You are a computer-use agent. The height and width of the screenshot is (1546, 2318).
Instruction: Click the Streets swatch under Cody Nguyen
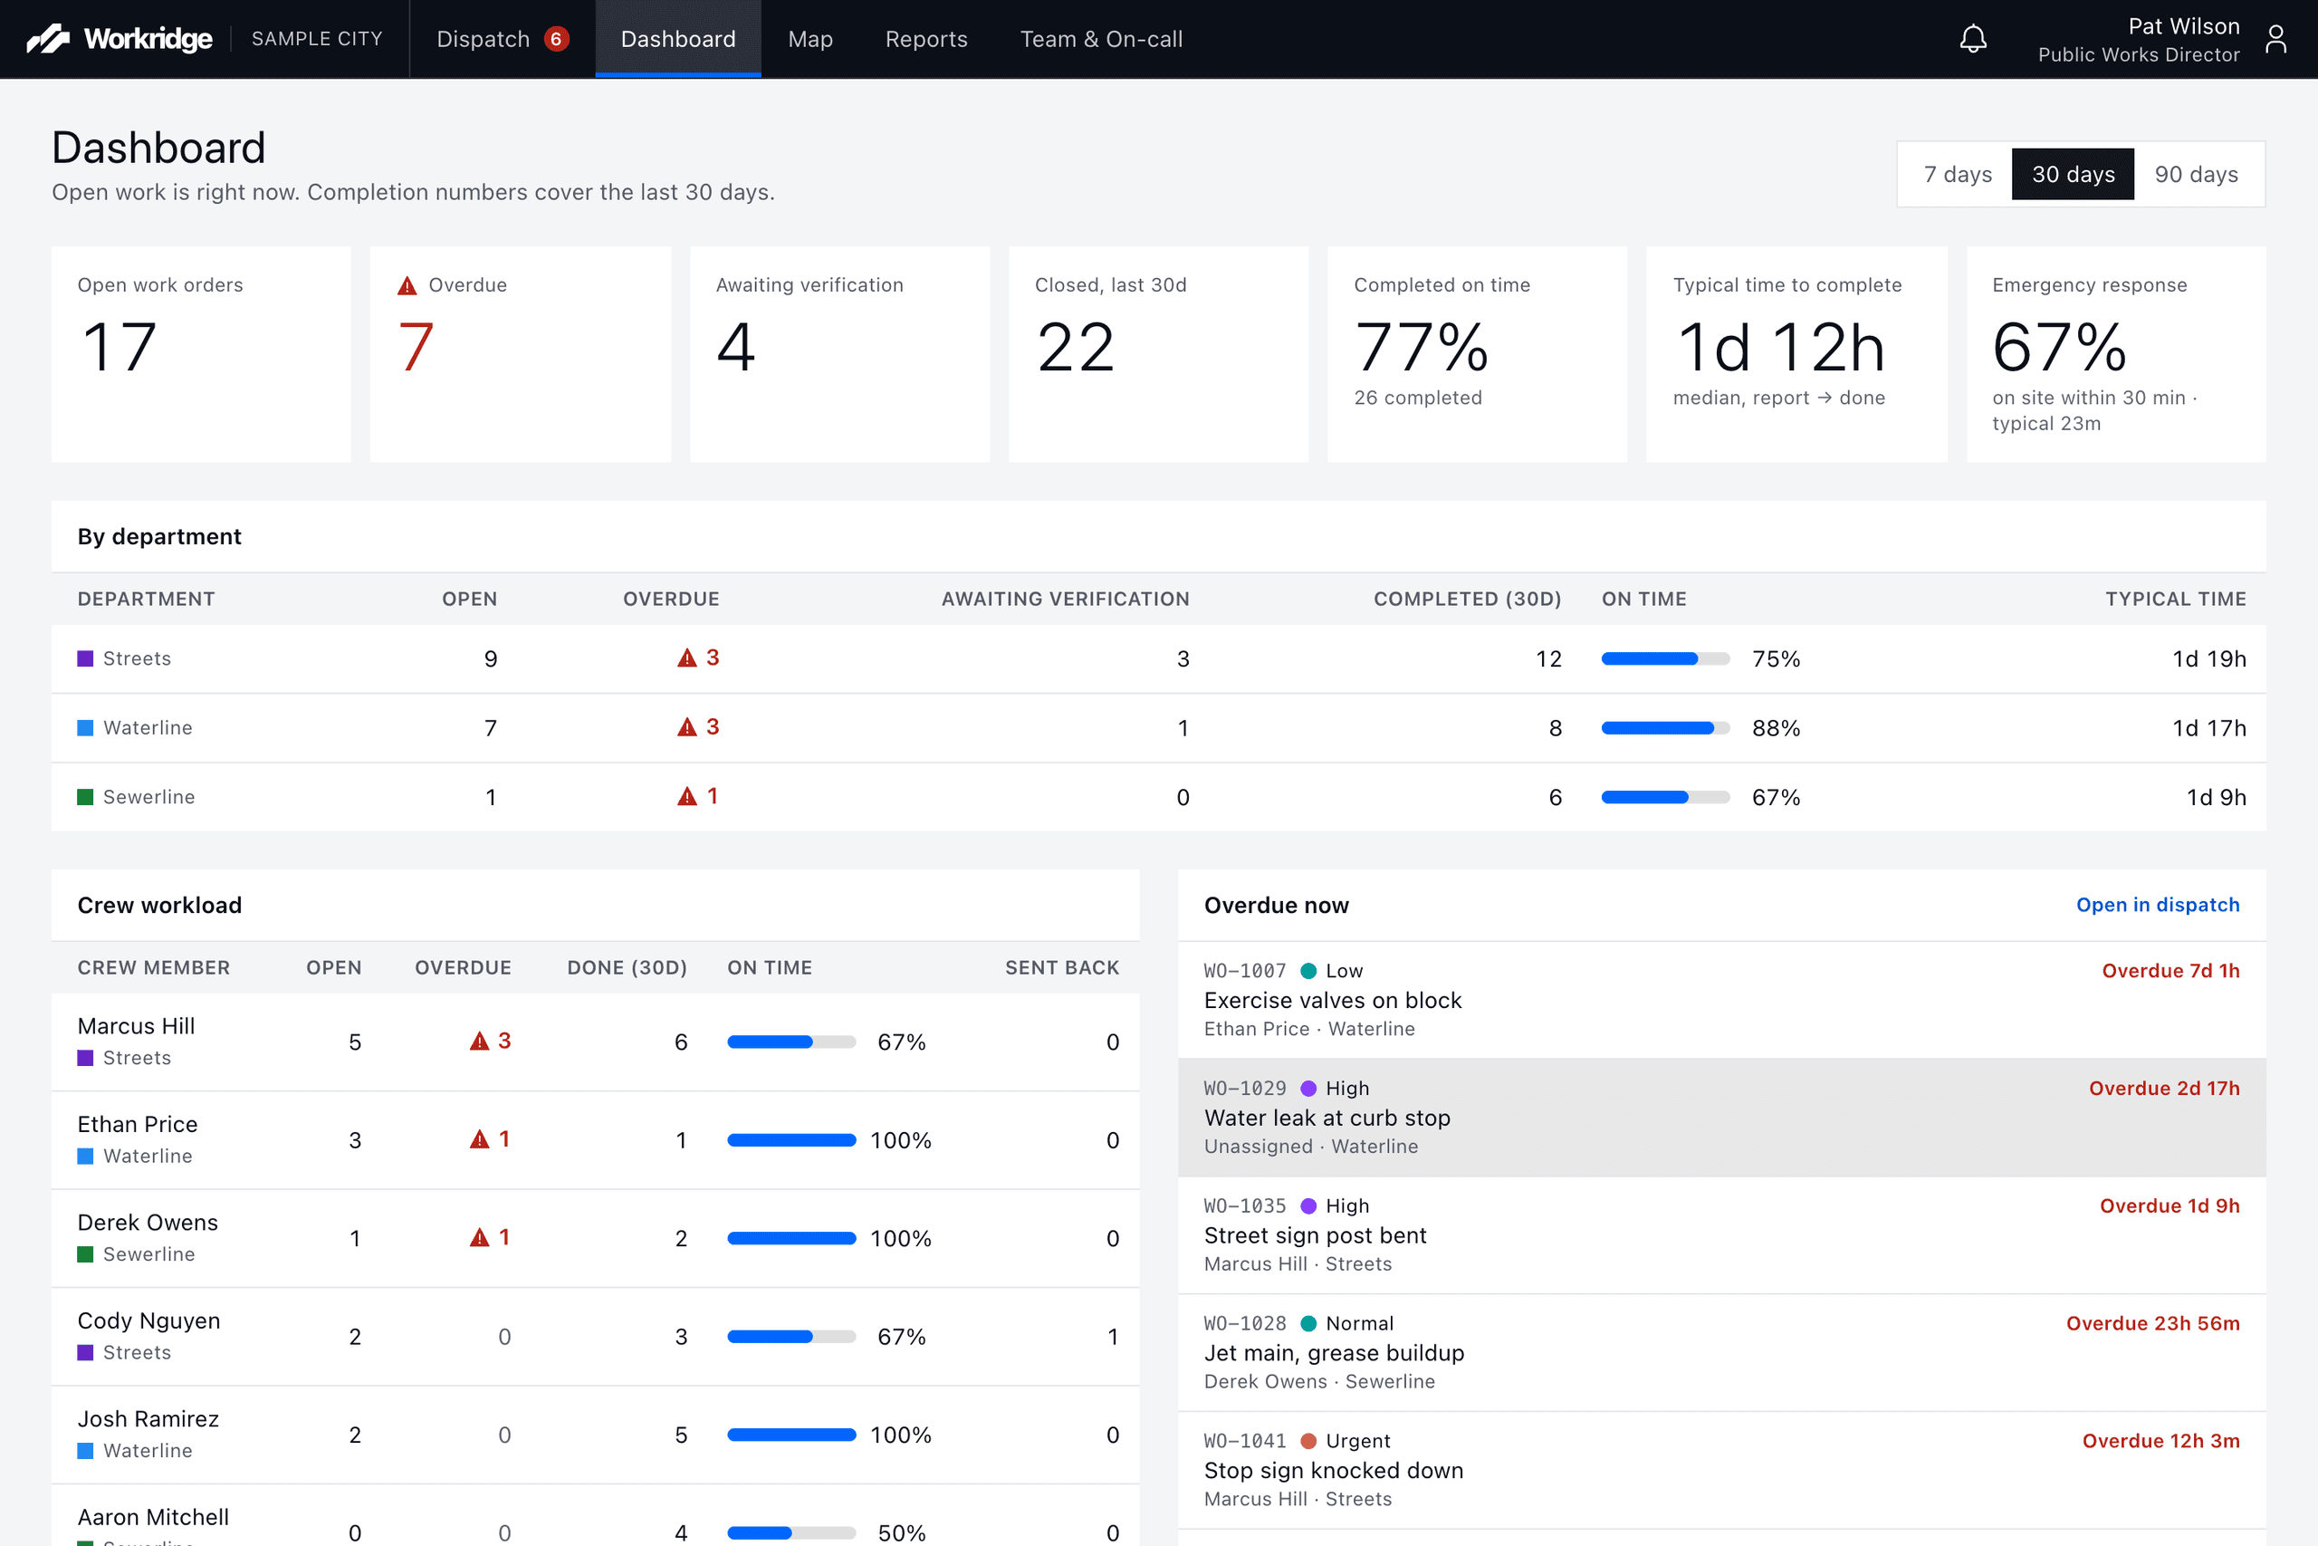[x=86, y=1353]
